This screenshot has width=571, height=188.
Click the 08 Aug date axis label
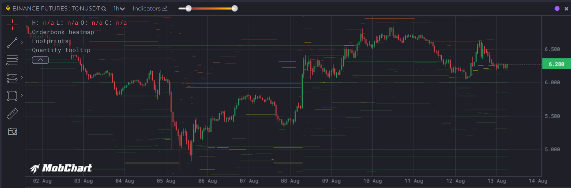click(289, 181)
